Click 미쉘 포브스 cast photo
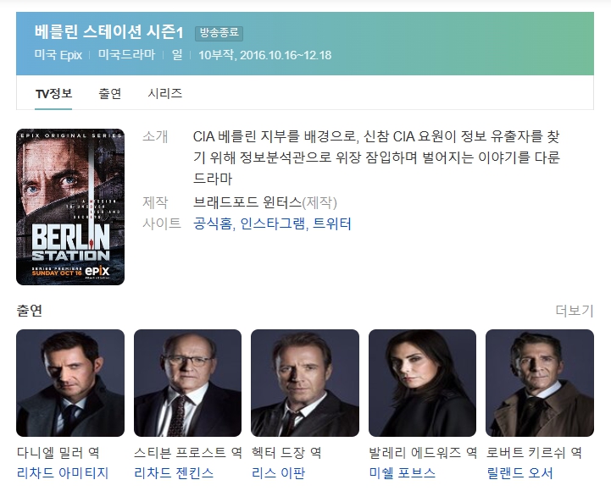The width and height of the screenshot is (611, 491). [x=422, y=383]
